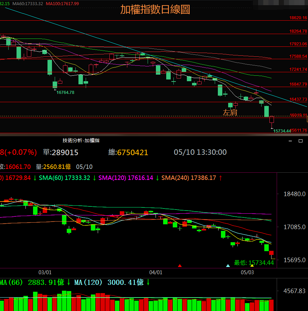Viewport: 308px width, 311px height.
Task: Click the MA100:17617.99 label in the top chart
Action: [x=62, y=3]
